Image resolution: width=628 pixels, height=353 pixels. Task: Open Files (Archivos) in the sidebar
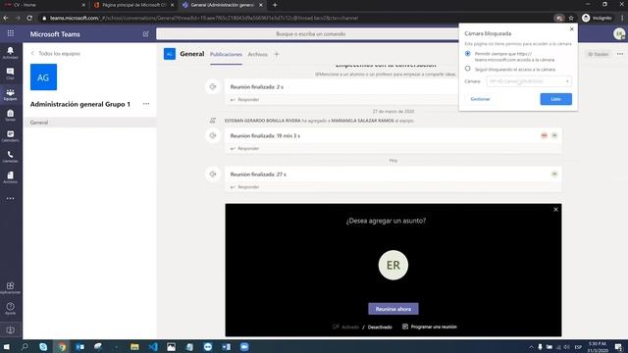coord(11,177)
